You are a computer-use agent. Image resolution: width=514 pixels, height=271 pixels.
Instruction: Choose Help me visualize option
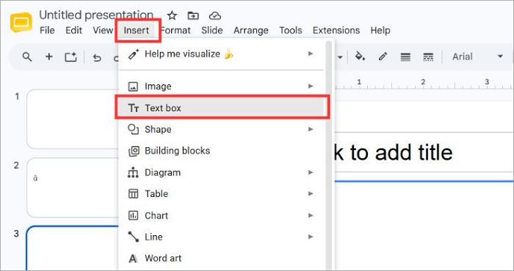[221, 54]
